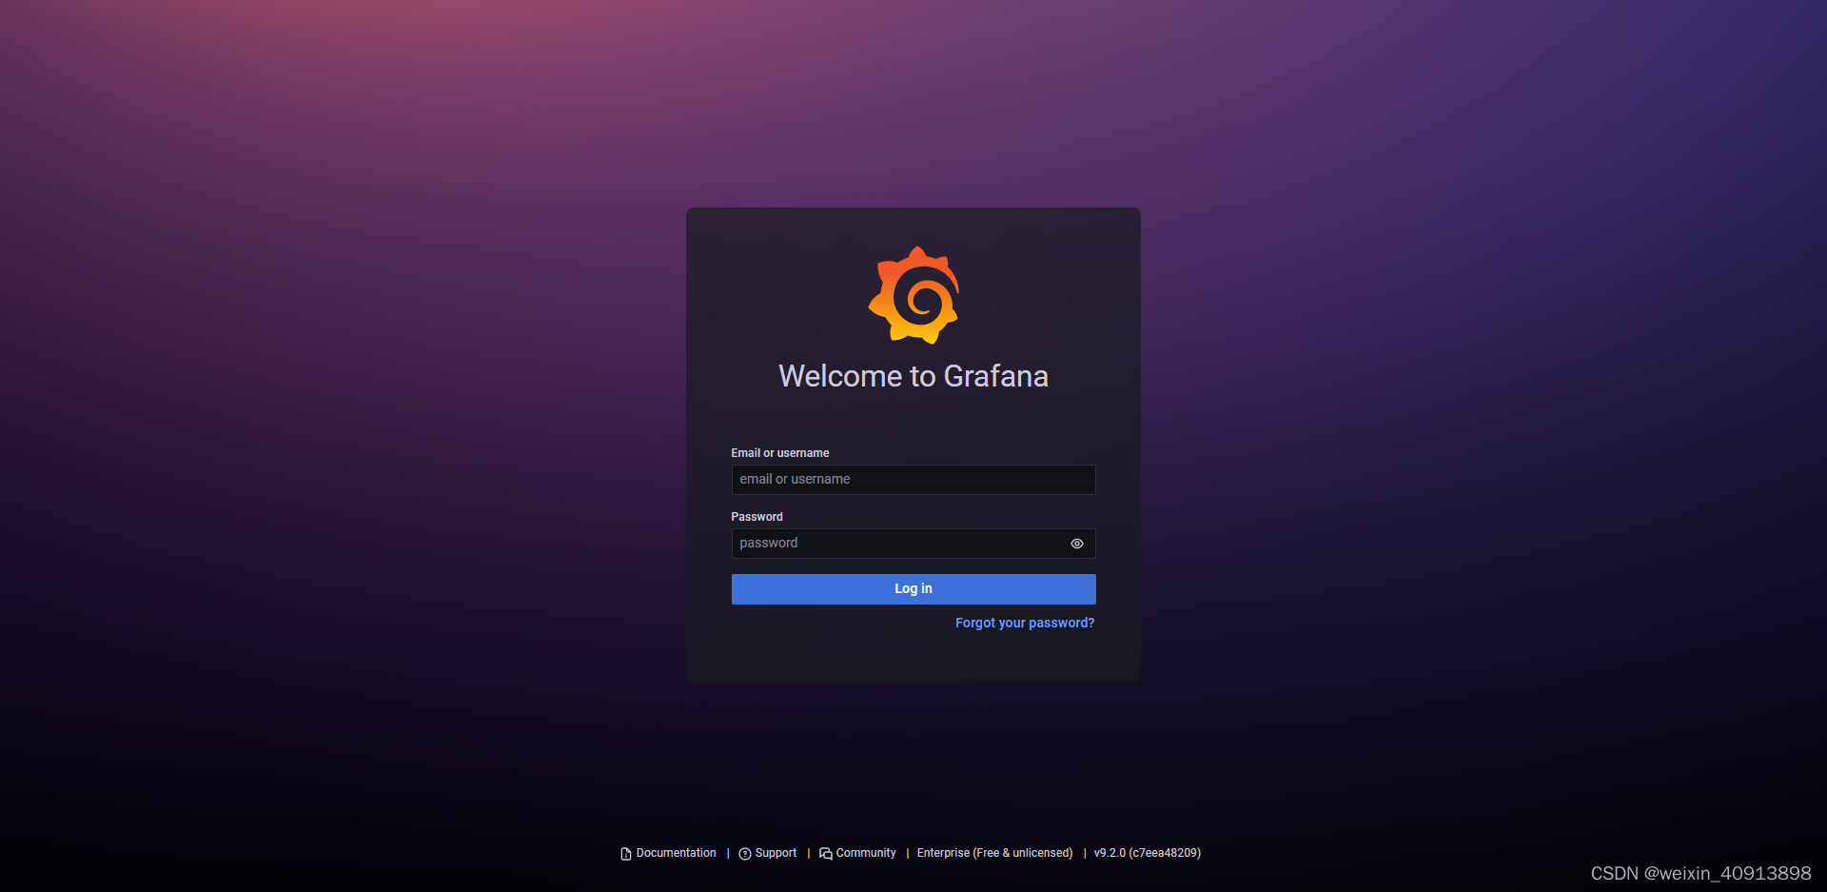
Task: Click the Password label text
Action: 756,517
